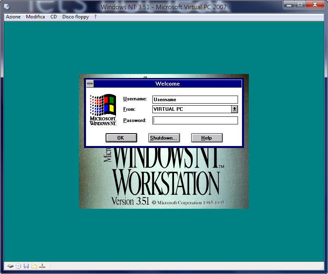328x274 pixels.
Task: Minimize the Virtual PC window
Action: coord(289,5)
